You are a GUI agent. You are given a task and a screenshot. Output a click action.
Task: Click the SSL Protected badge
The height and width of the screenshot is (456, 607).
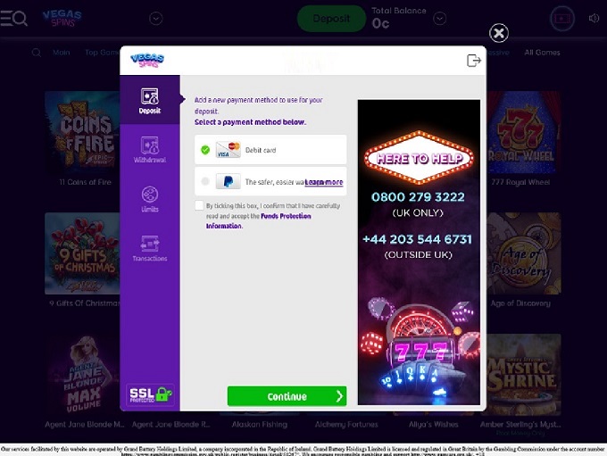tap(150, 394)
